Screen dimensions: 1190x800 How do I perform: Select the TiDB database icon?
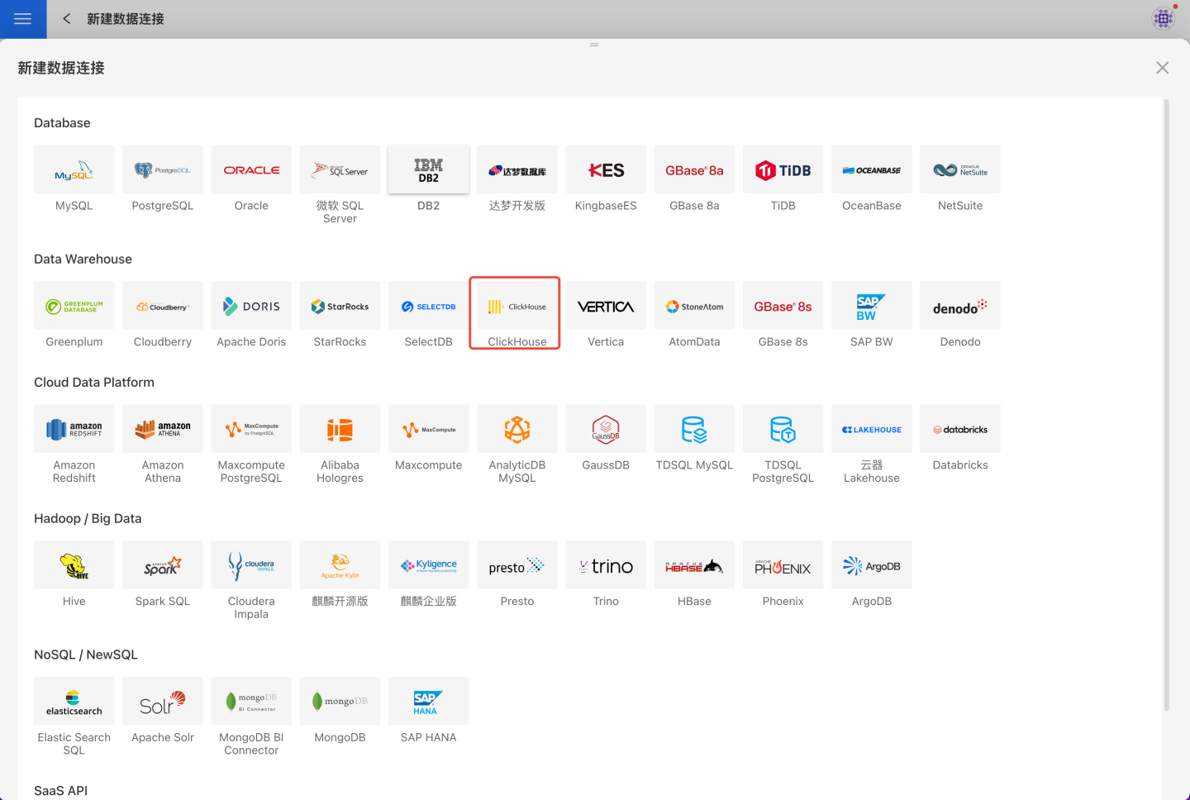[783, 170]
